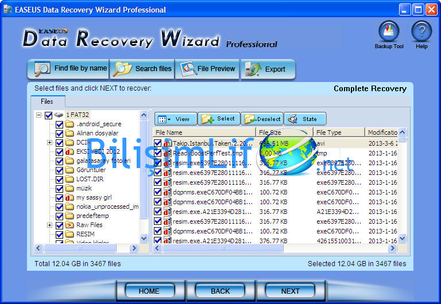Click the Deselect folder icon
441x304 pixels.
pos(250,119)
